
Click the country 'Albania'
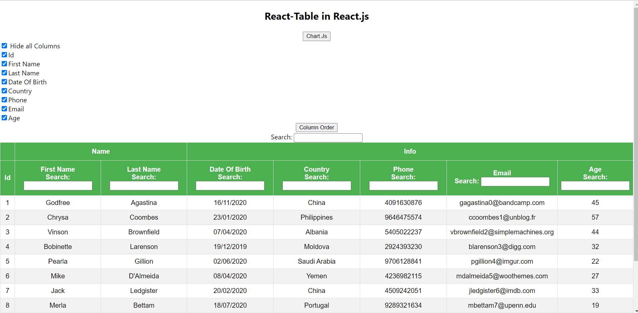click(x=316, y=232)
